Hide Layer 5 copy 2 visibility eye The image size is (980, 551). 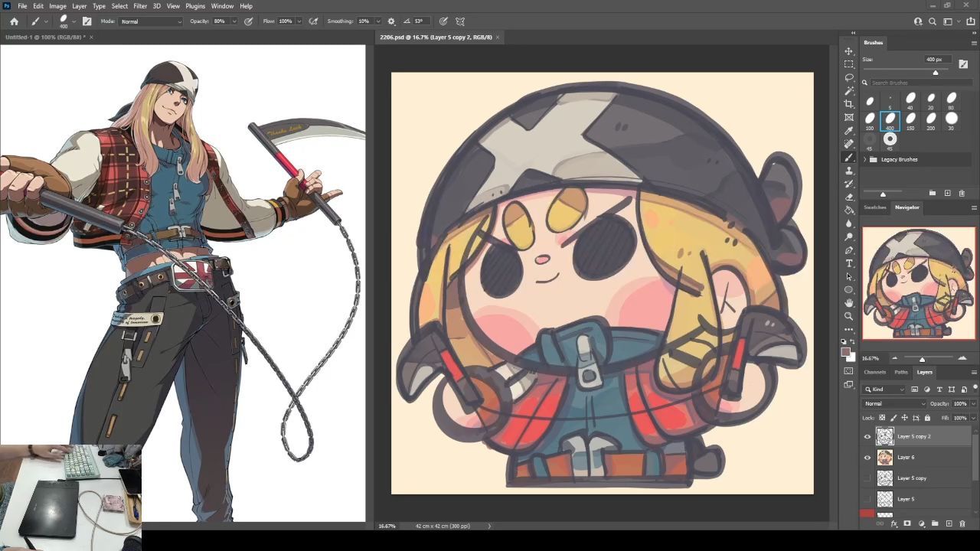[867, 436]
